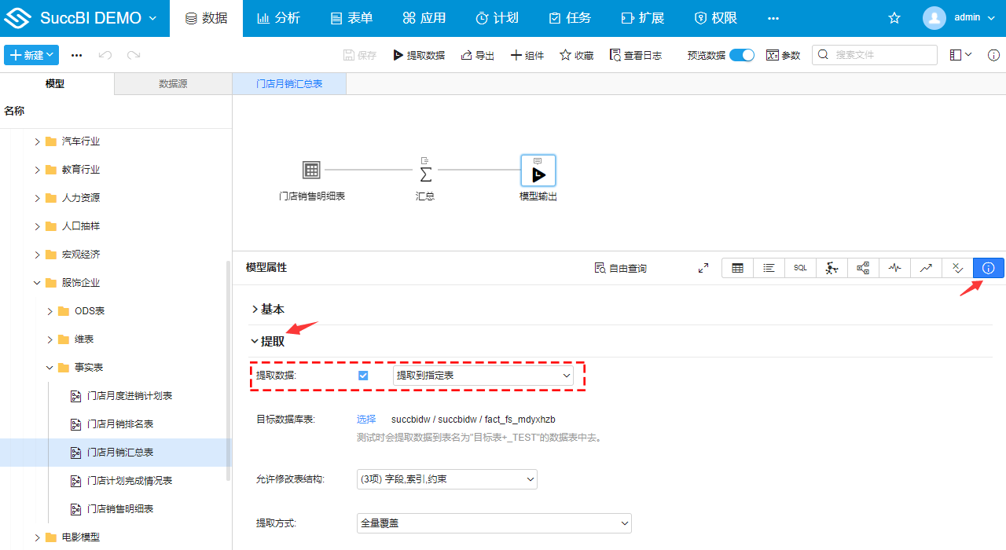This screenshot has height=550, width=1006.
Task: Open the 提取方式 dropdown showing 全量覆盖
Action: pos(494,522)
